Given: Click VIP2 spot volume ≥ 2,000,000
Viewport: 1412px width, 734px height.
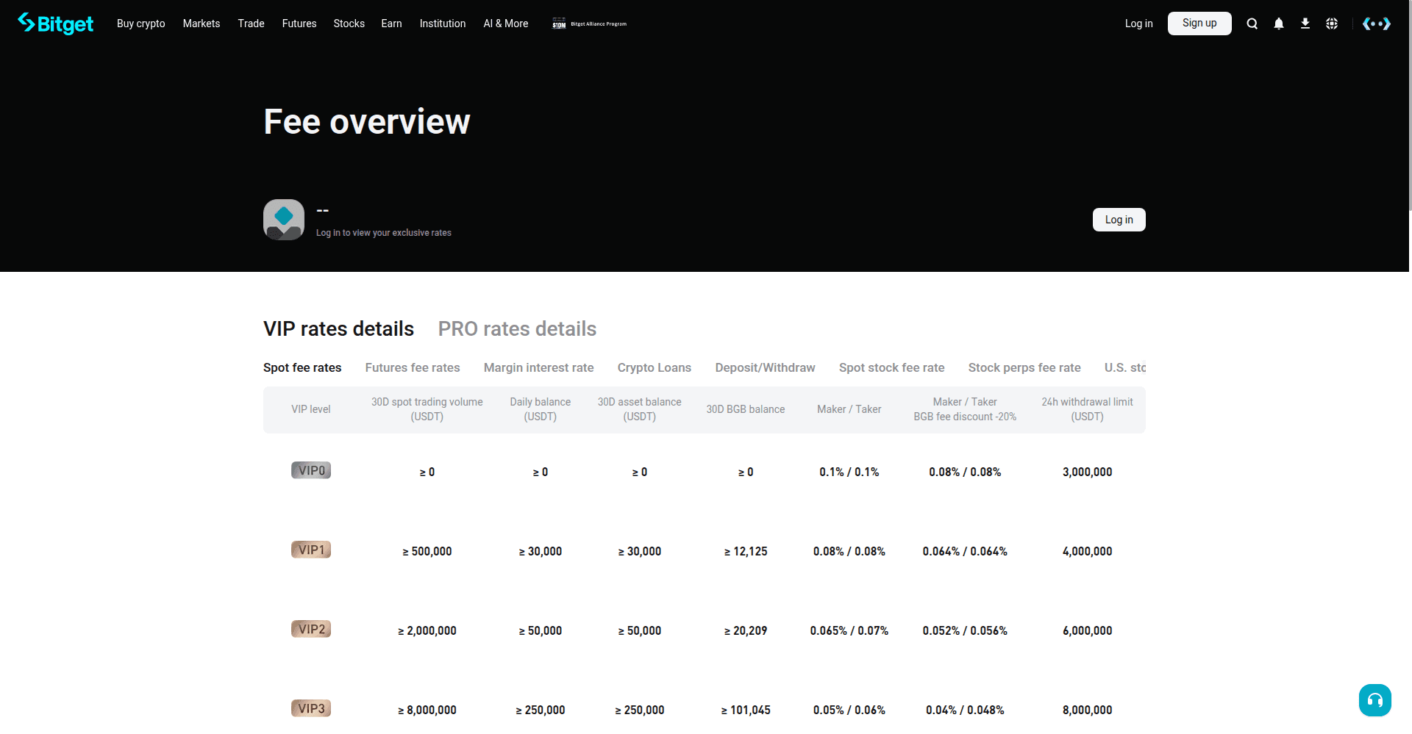Looking at the screenshot, I should coord(427,630).
